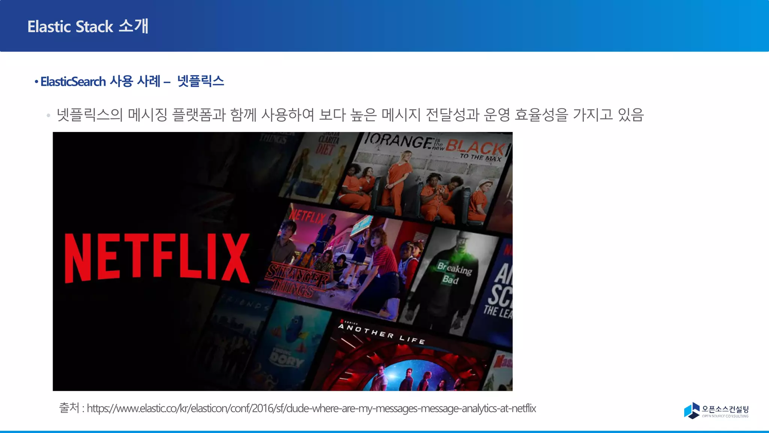Click the ANOTHER LIFE title lettering
This screenshot has height=433, width=769.
click(x=381, y=333)
